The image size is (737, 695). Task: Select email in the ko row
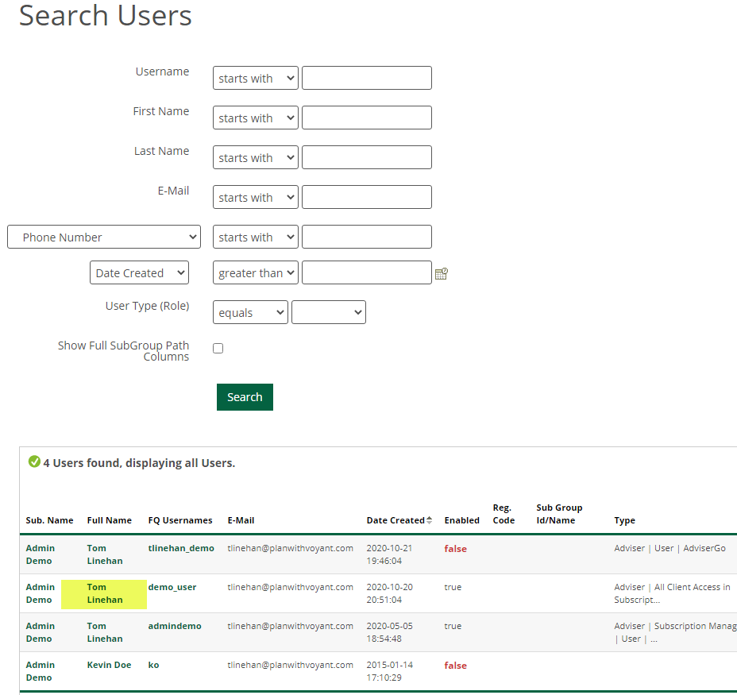click(290, 666)
